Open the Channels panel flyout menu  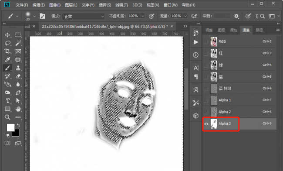tap(278, 30)
